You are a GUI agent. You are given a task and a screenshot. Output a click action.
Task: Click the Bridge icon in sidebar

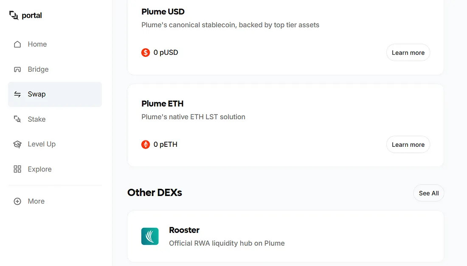pyautogui.click(x=17, y=69)
